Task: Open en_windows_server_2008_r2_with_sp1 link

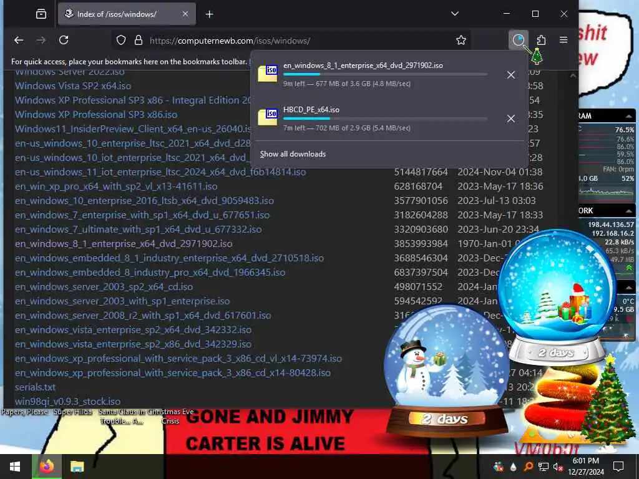Action: pyautogui.click(x=143, y=315)
